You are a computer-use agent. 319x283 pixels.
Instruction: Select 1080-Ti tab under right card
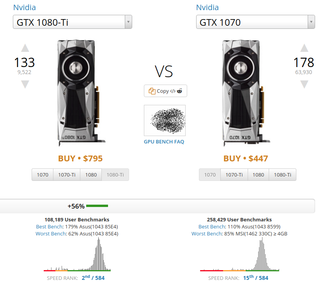point(282,175)
